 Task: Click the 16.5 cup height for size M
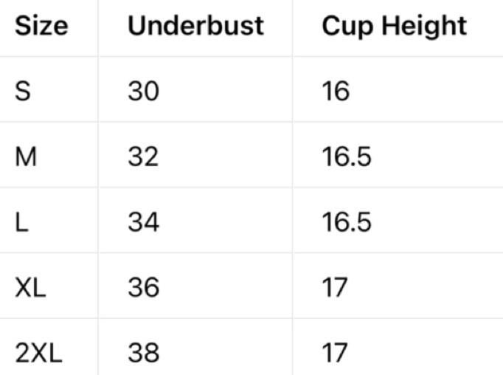pos(346,157)
